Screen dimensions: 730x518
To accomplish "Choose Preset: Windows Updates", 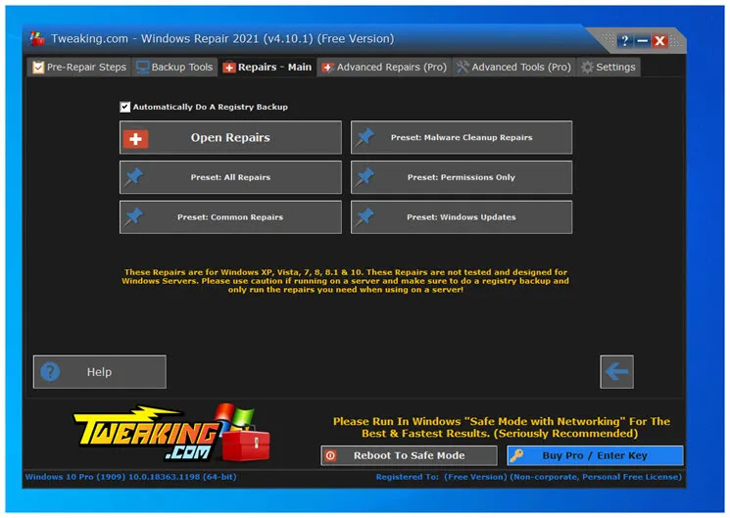I will point(462,217).
